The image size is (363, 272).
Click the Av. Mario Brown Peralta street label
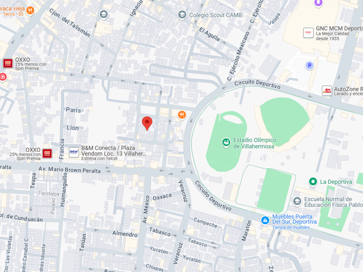(70, 170)
